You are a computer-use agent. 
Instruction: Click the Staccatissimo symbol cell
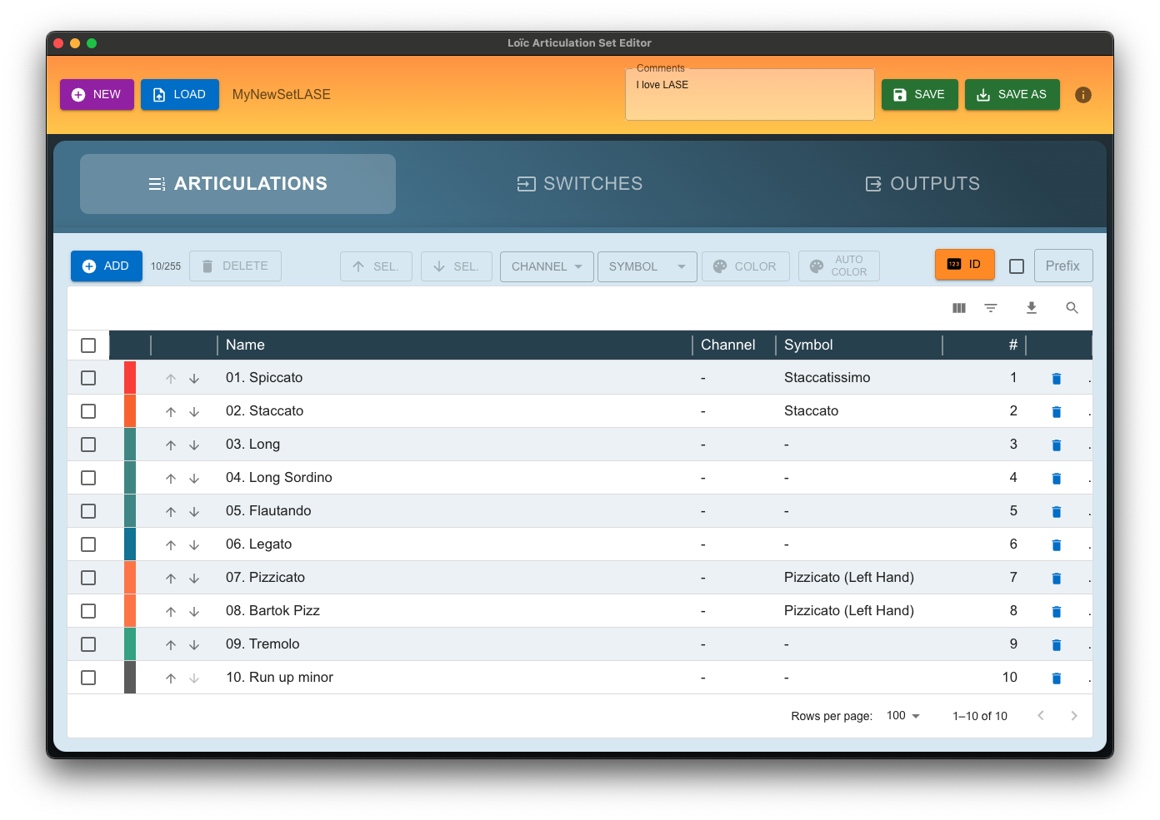pos(827,378)
